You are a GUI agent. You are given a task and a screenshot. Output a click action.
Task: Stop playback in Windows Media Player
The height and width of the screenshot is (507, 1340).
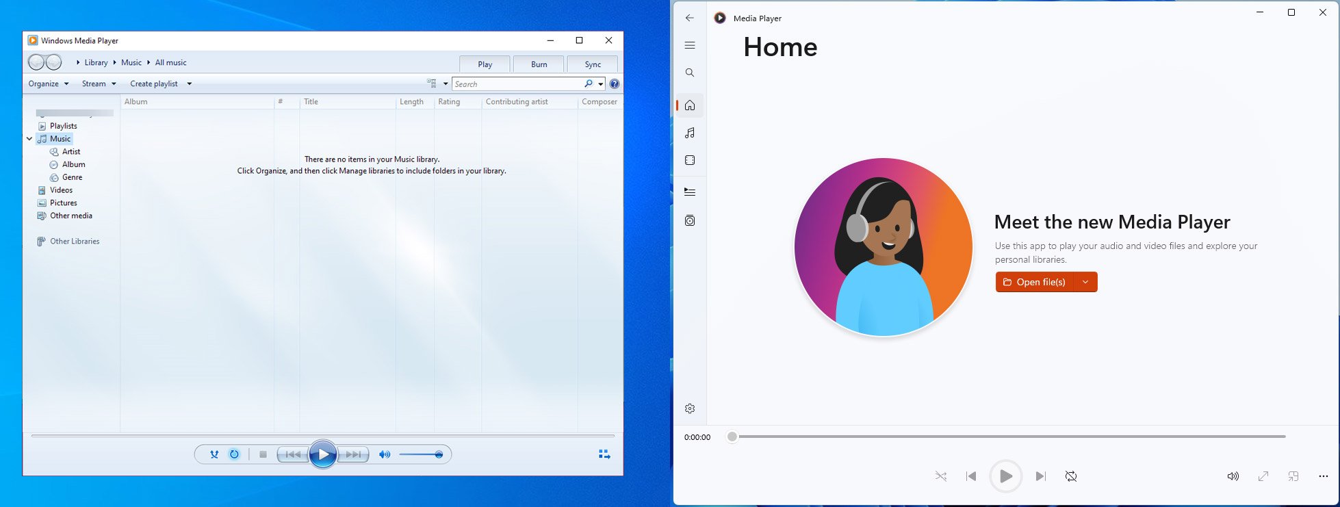click(x=263, y=454)
